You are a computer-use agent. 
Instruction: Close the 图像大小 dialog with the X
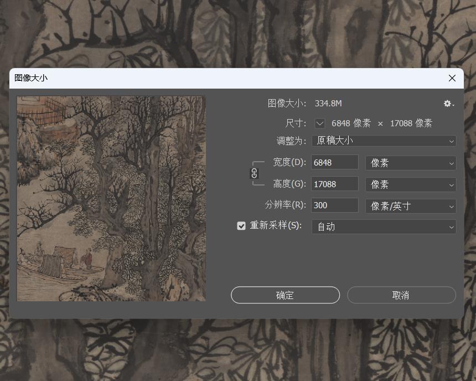[452, 78]
